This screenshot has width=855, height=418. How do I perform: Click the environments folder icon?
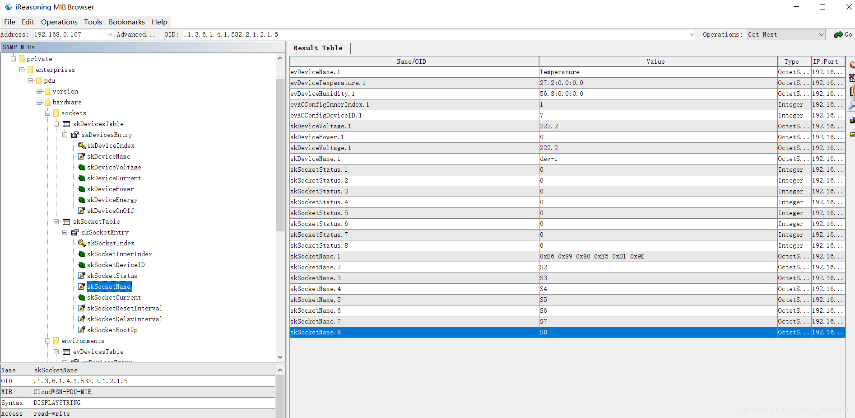click(x=56, y=341)
